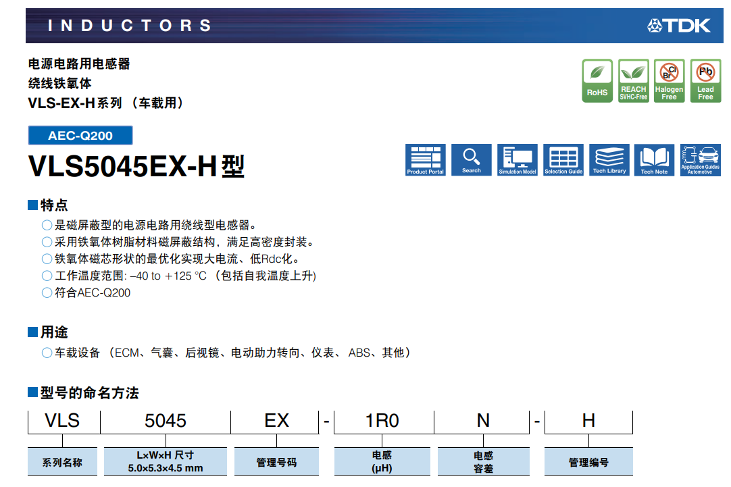731x487 pixels.
Task: Click the TDK logo
Action: tap(679, 26)
